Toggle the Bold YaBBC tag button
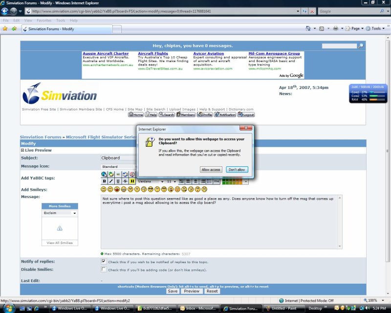Screen dimensions: 391x313 tap(104, 181)
